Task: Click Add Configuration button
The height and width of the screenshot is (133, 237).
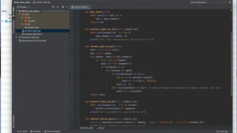Action: point(199,2)
